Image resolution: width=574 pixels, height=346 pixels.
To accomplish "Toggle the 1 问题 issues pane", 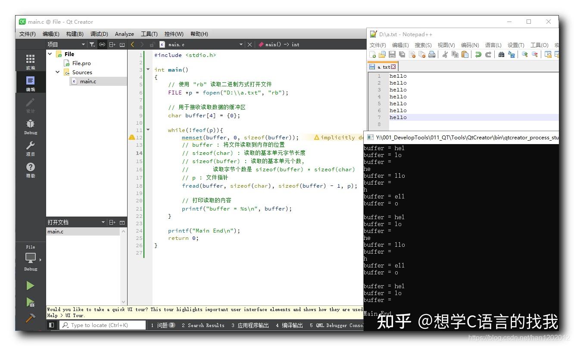I will click(x=162, y=325).
